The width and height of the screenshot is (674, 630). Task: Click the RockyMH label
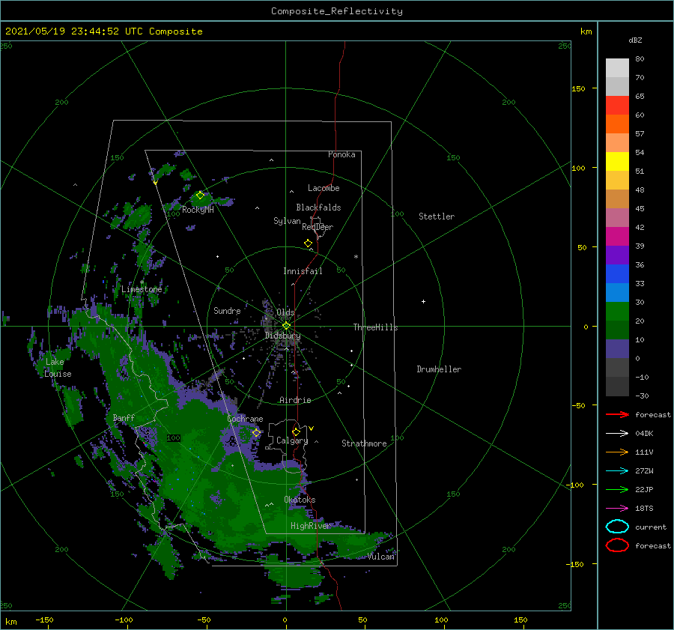click(198, 210)
